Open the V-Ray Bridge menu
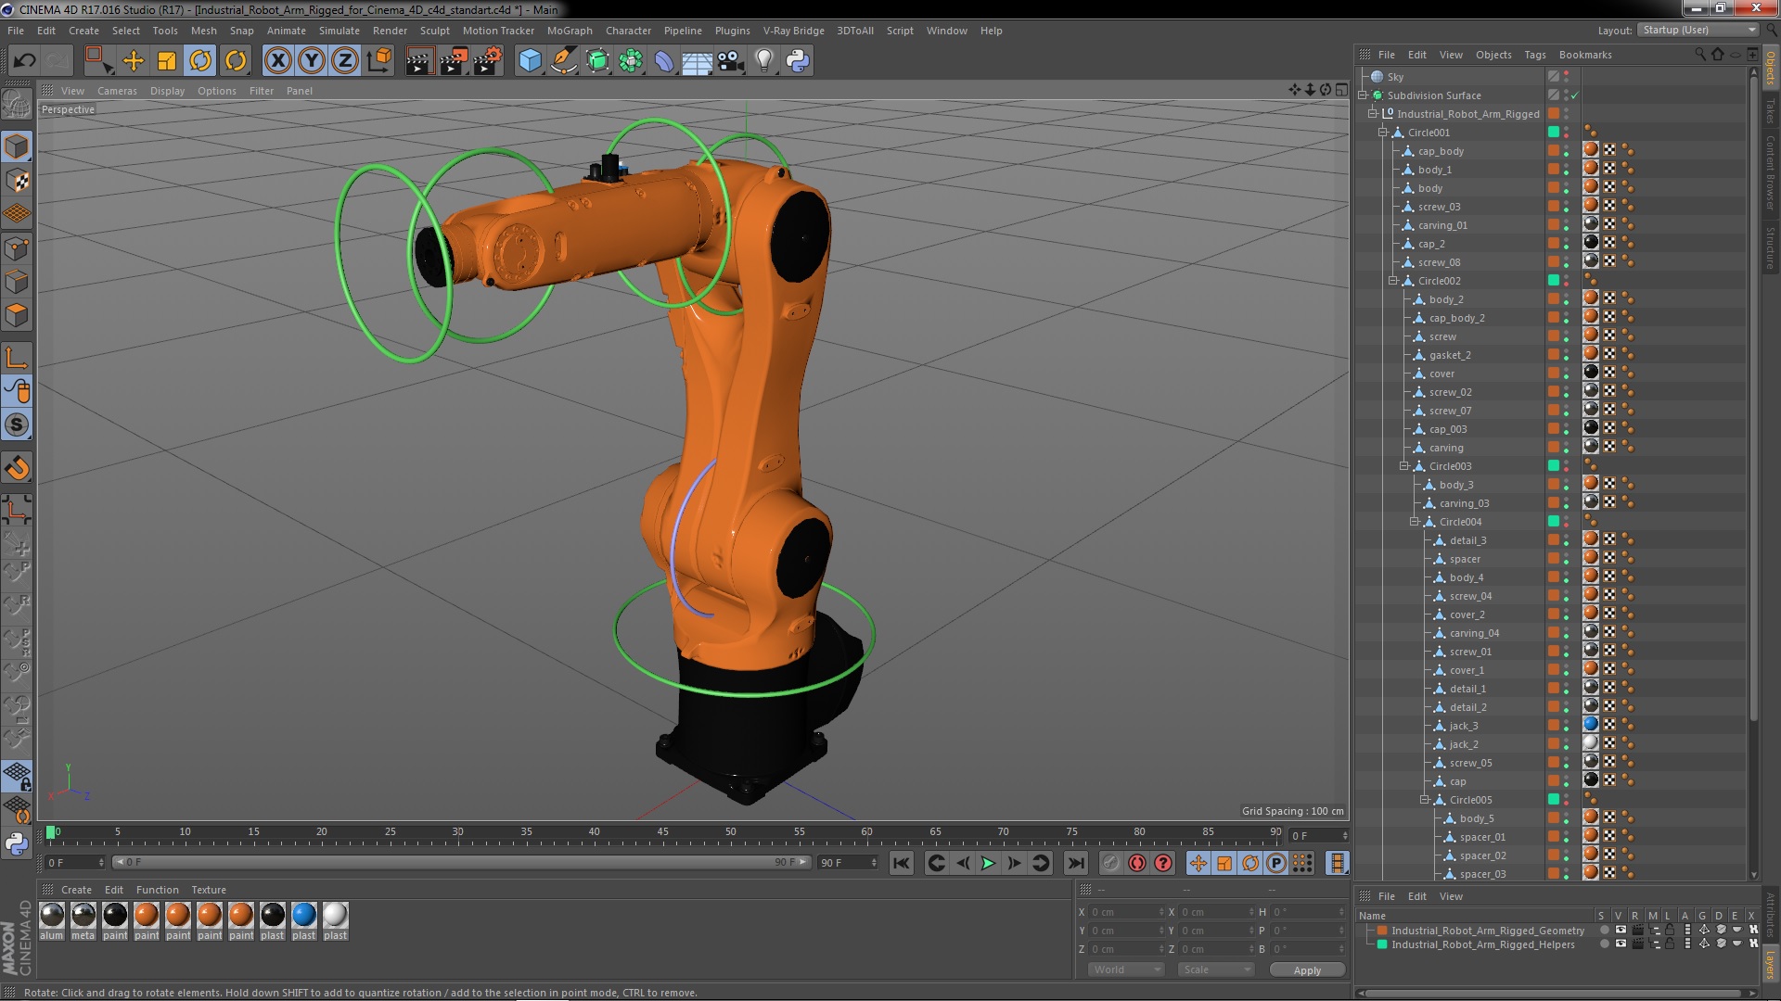1781x1001 pixels. click(793, 31)
